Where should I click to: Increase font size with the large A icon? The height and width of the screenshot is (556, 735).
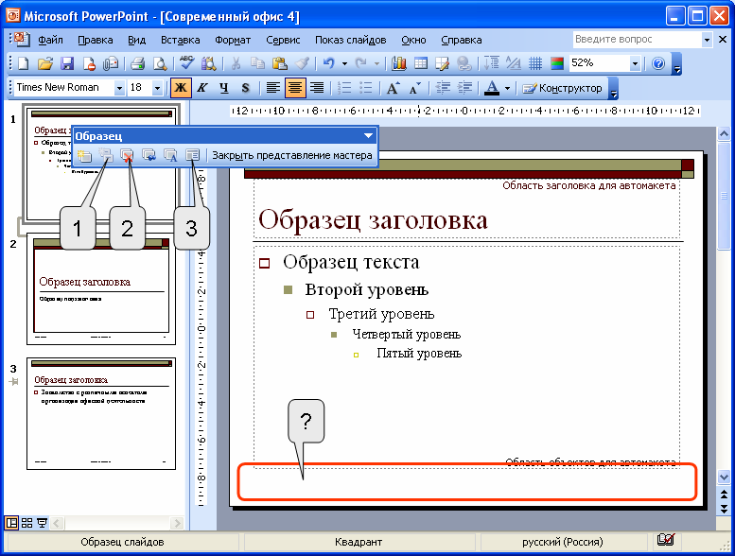pos(393,88)
